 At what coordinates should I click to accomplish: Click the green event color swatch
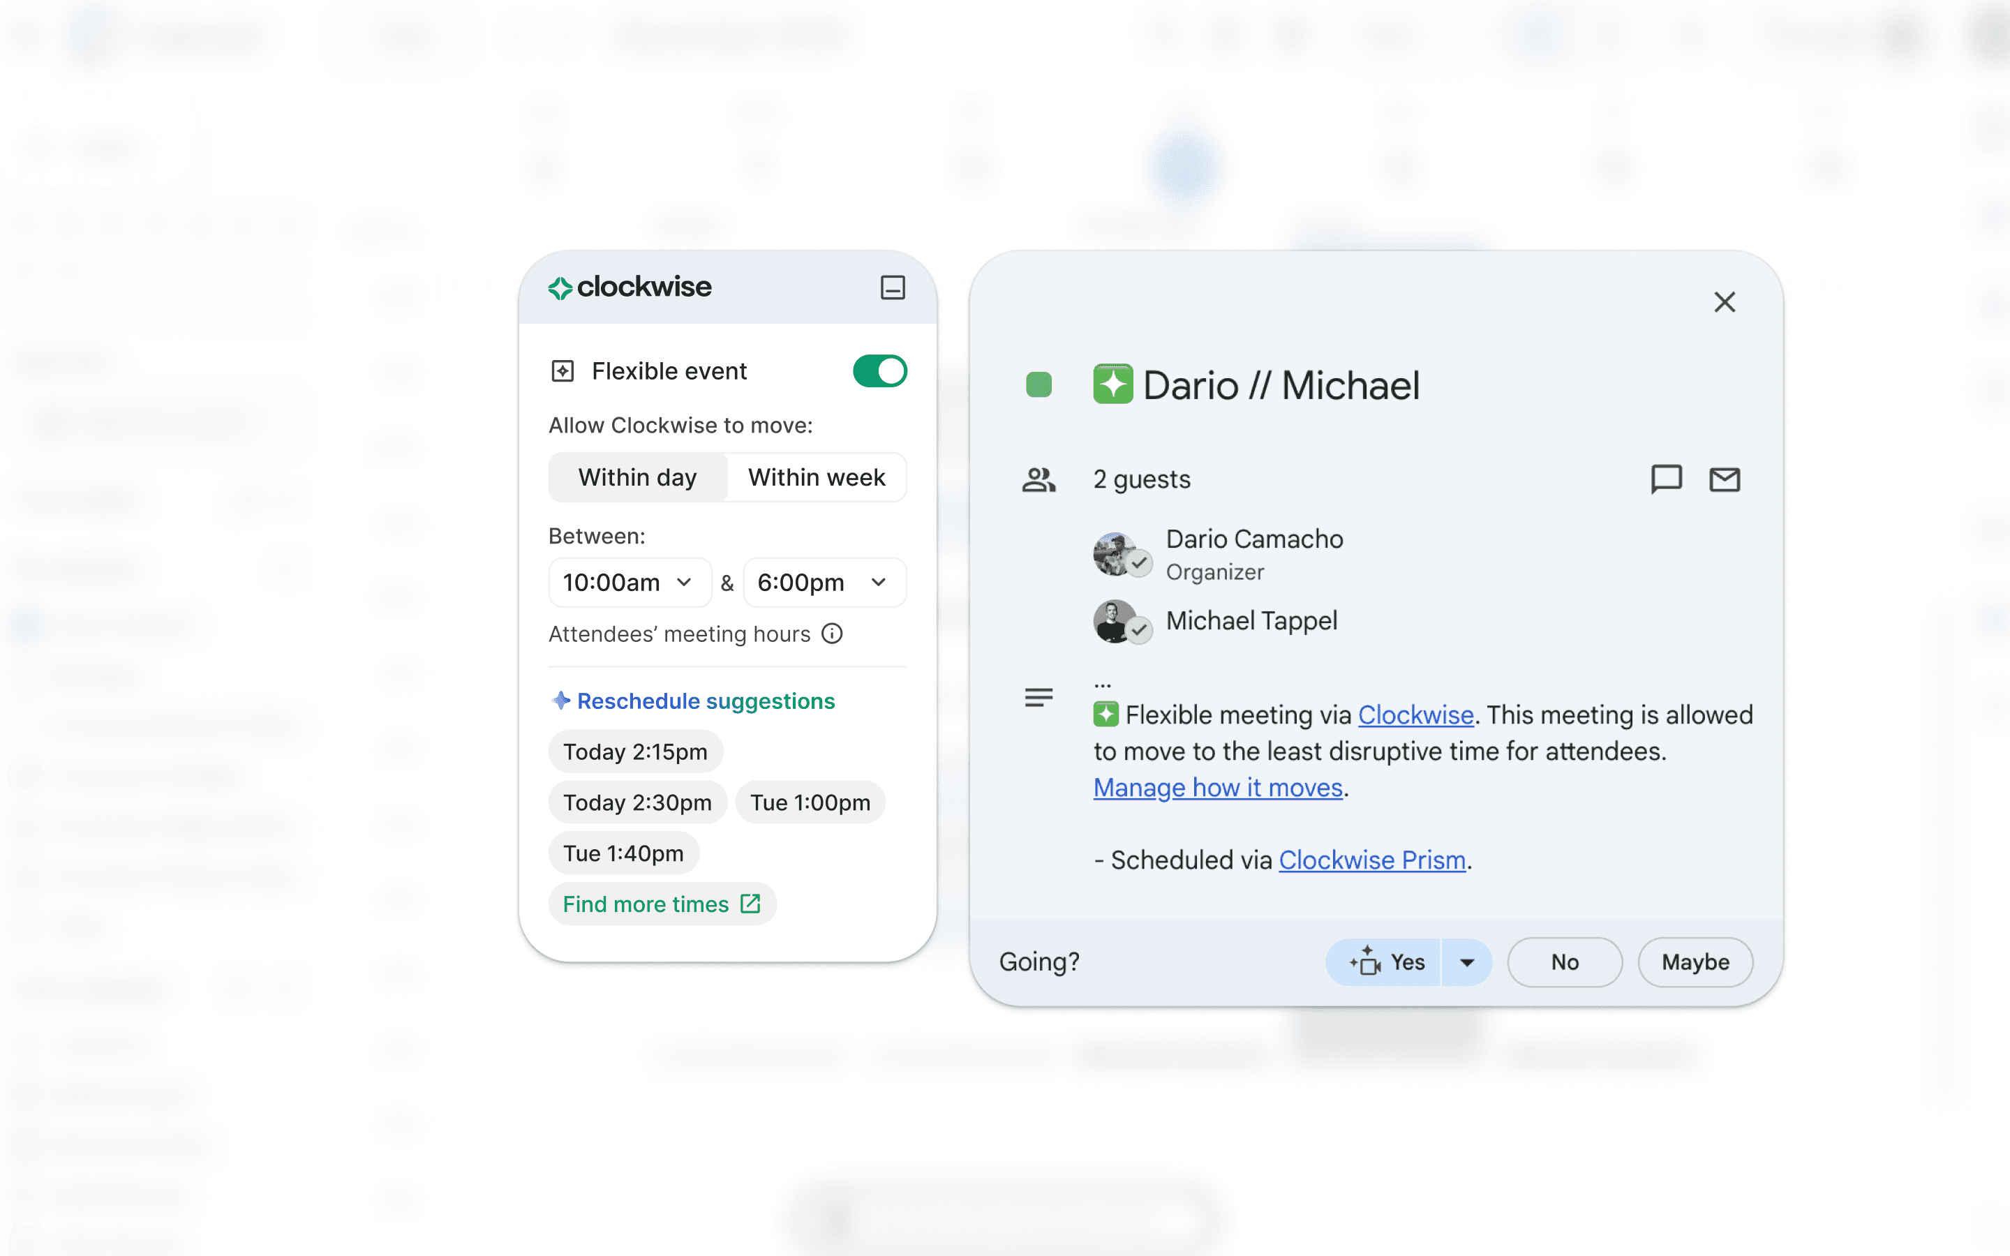click(1038, 384)
